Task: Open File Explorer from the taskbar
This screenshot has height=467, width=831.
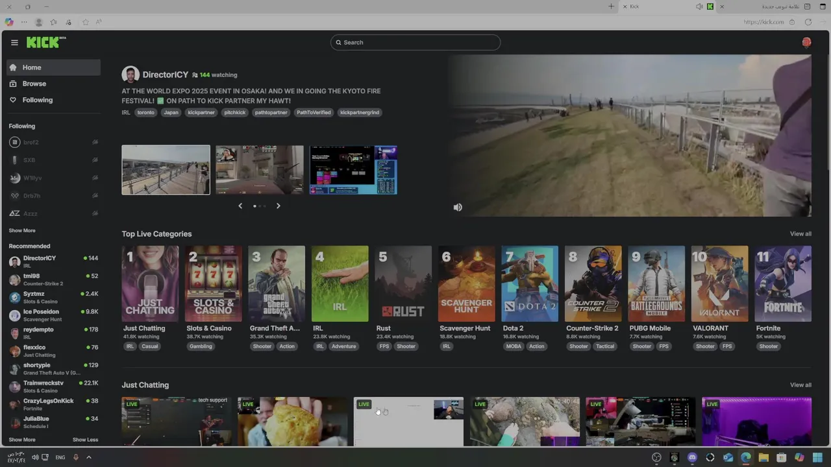Action: [x=763, y=457]
